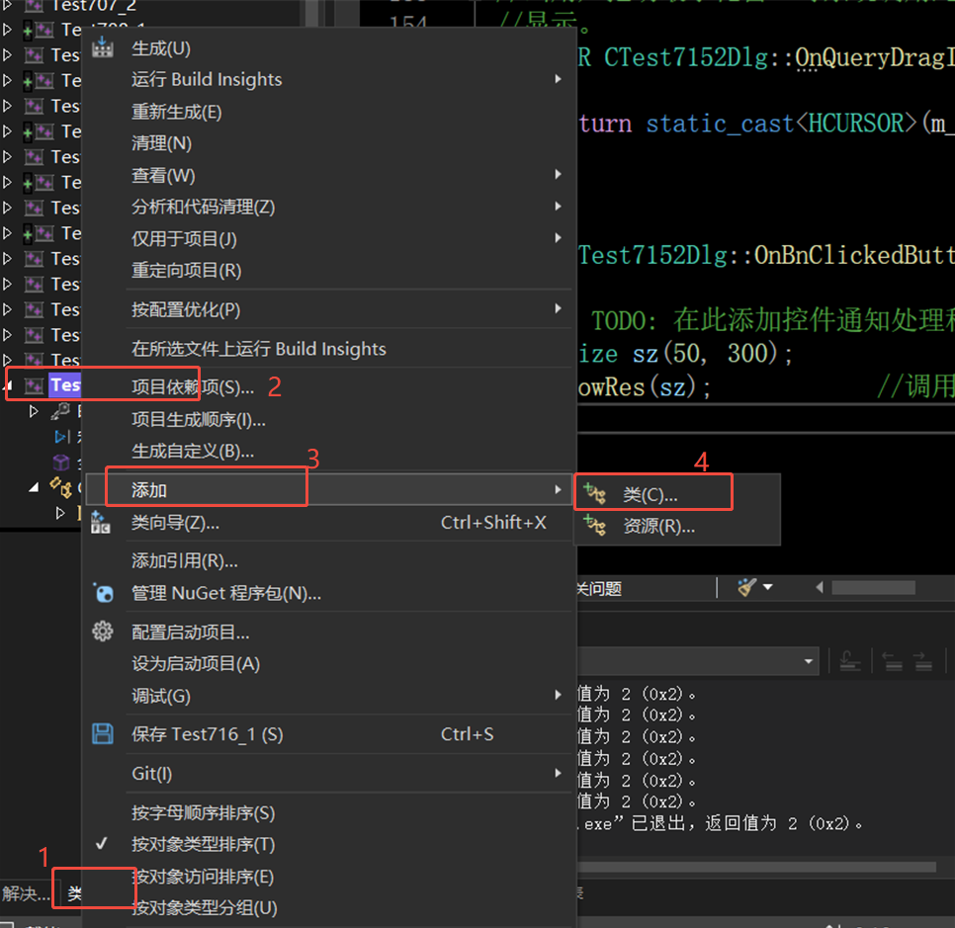Select 按对象类型分组(U)

tap(204, 908)
